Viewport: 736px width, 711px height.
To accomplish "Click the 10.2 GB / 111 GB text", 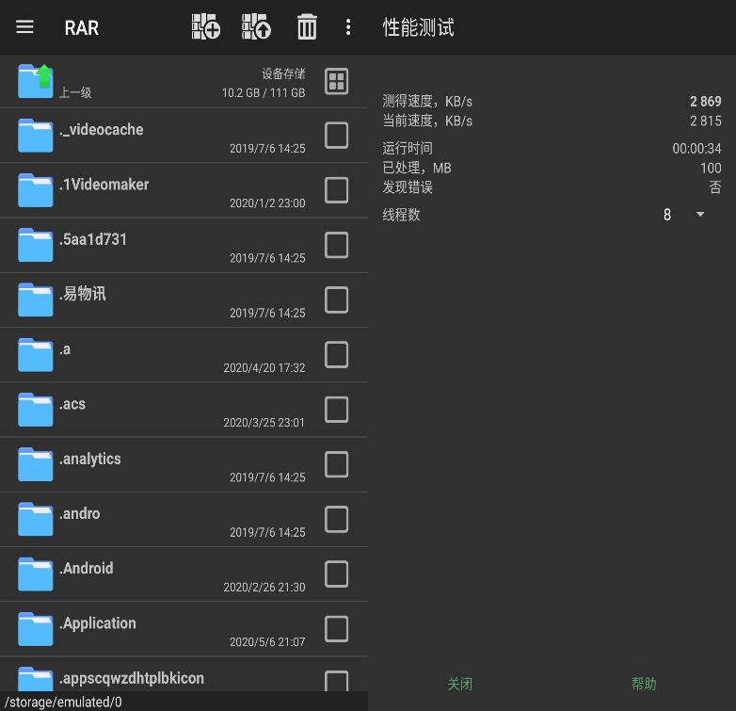I will [264, 93].
